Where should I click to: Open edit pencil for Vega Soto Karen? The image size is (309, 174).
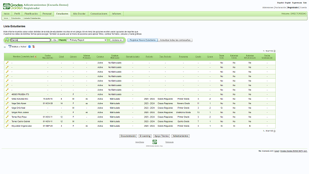7,103
